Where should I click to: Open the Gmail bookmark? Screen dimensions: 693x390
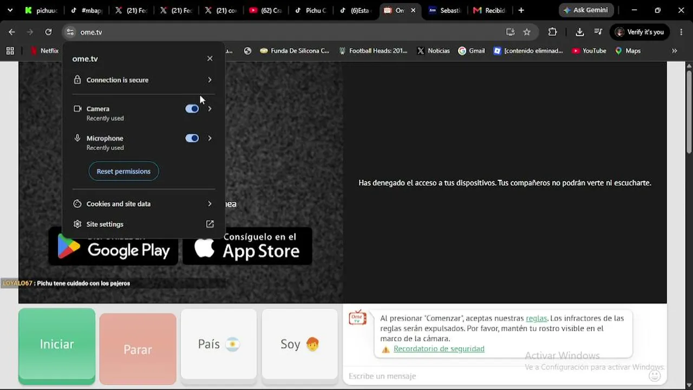point(472,51)
